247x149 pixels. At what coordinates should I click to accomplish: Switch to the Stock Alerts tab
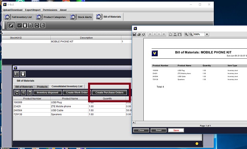pos(81,17)
